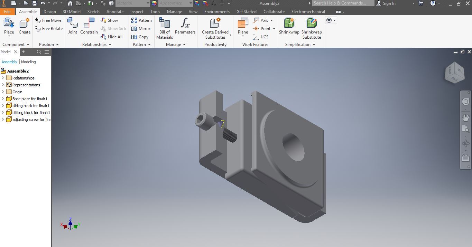Click the work Axis tool
The image size is (472, 247).
pyautogui.click(x=261, y=20)
